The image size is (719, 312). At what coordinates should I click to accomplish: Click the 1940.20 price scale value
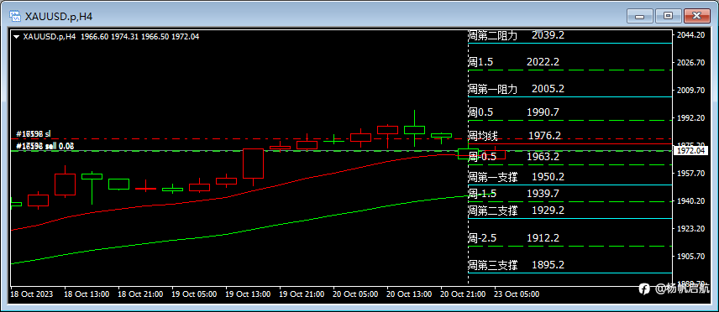(692, 200)
